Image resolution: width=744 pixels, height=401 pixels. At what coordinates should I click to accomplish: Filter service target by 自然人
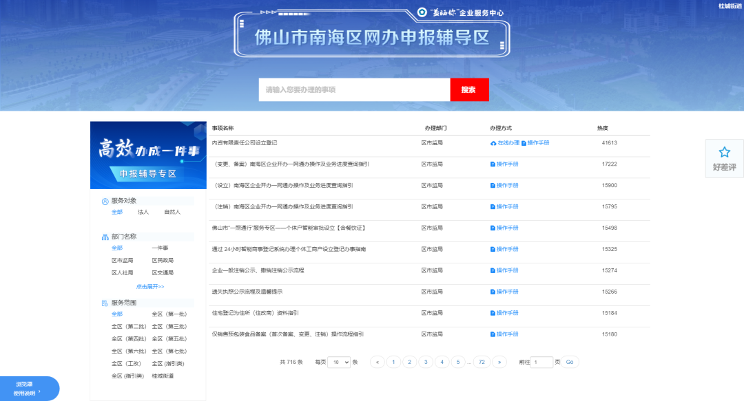(172, 213)
